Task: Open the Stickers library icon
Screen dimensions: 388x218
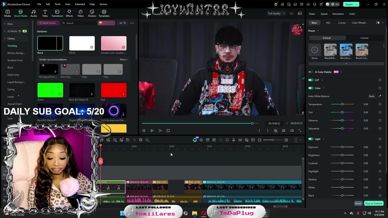Action: point(92,12)
